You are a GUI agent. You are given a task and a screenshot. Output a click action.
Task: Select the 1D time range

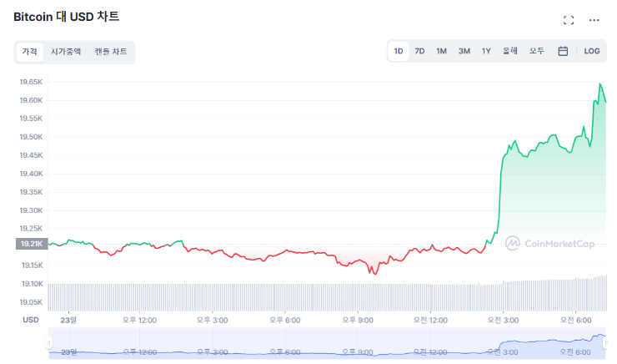(399, 51)
